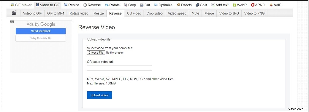Viewport: 309px width, 112px height.
Task: Focus the paste video url field
Action: (119, 68)
